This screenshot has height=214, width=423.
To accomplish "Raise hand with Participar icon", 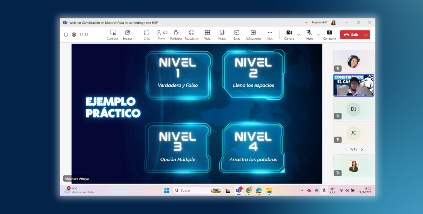I will tap(176, 34).
